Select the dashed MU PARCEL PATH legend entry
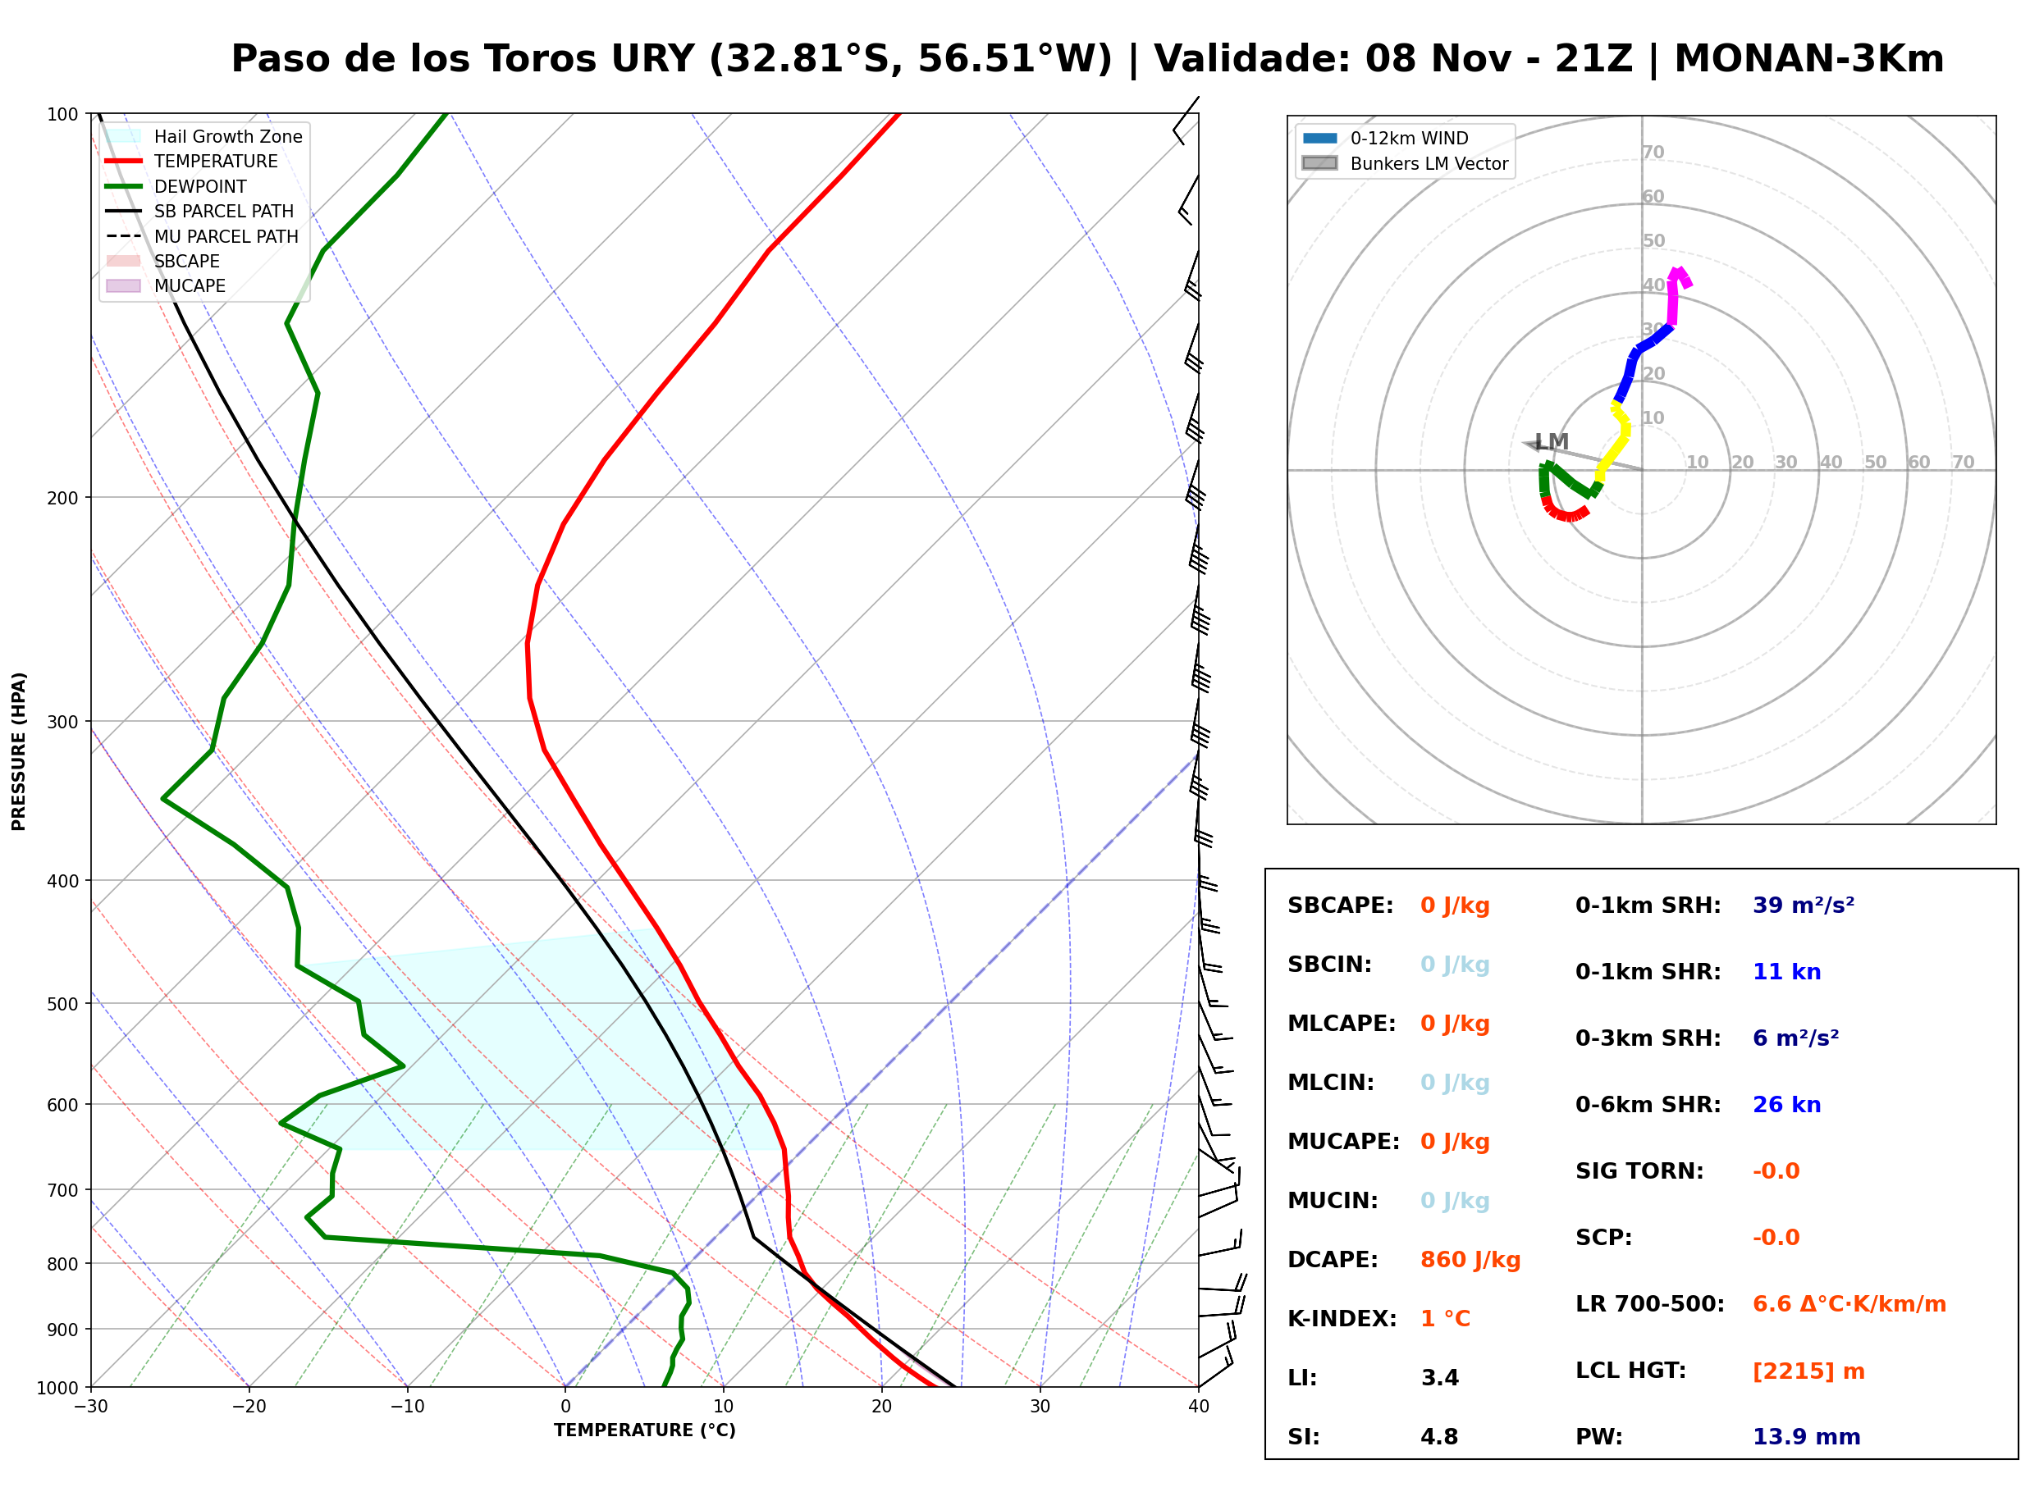Image resolution: width=2030 pixels, height=1501 pixels. (203, 236)
